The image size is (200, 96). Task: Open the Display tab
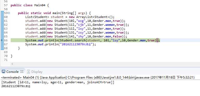35,72
